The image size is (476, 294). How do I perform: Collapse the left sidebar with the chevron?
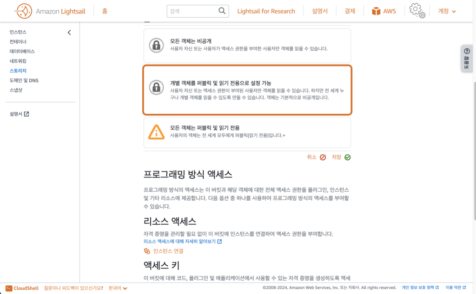tap(69, 32)
